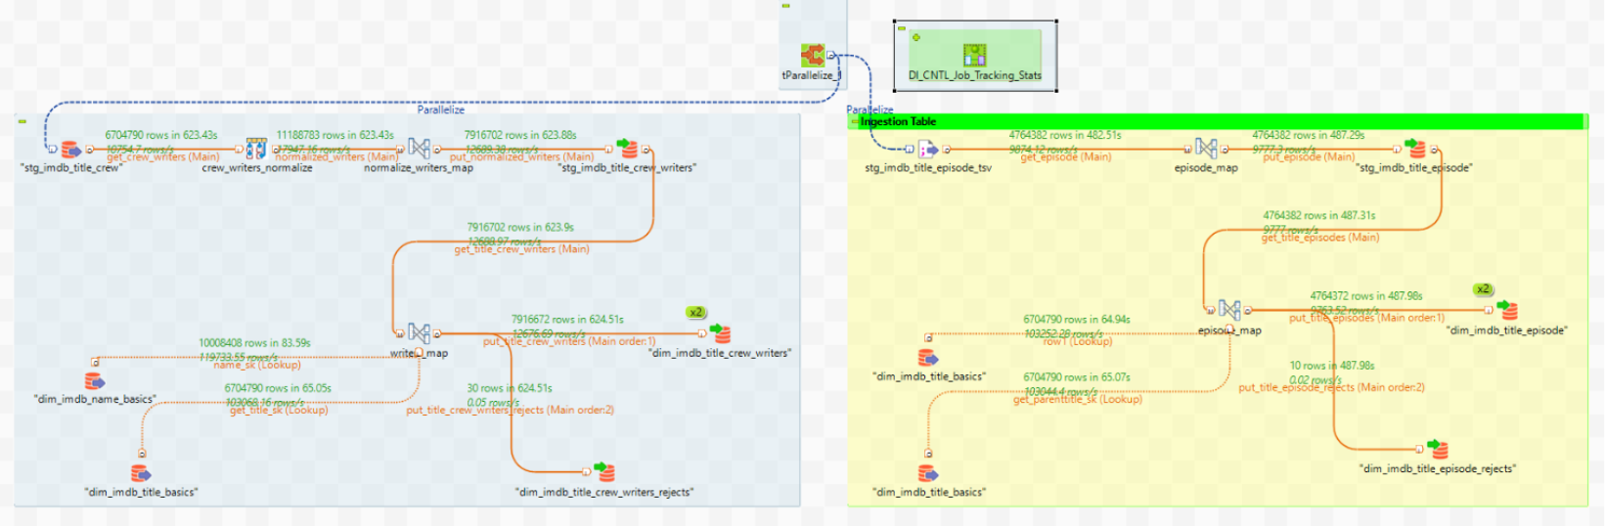This screenshot has height=526, width=1606.
Task: Click the x2 parallel badge near dim_imdb_title_episode
Action: coord(1483,289)
